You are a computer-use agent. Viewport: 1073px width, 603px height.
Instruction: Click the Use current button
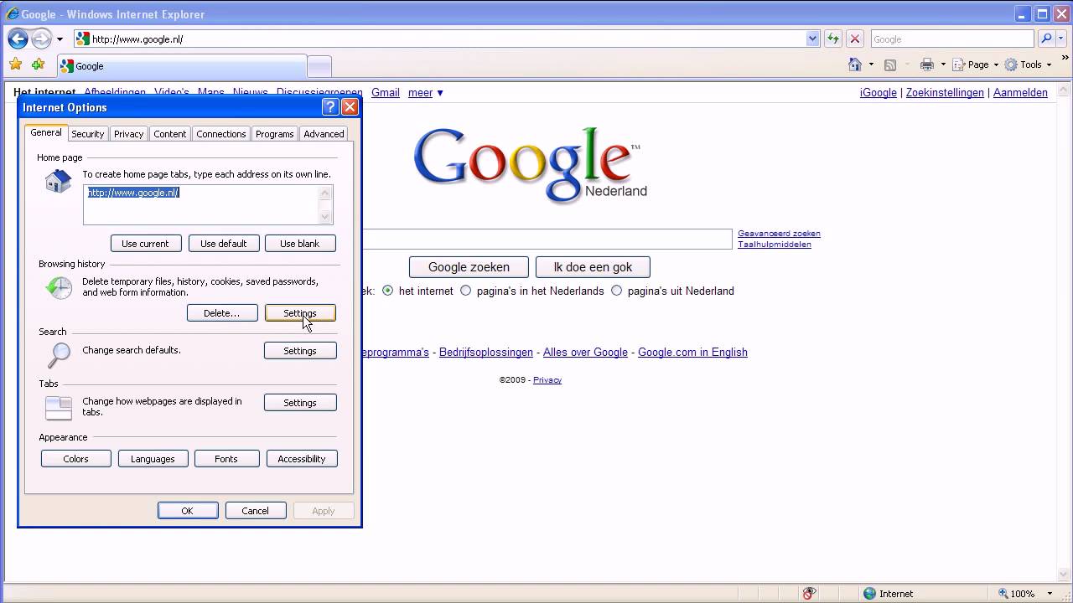(x=145, y=244)
